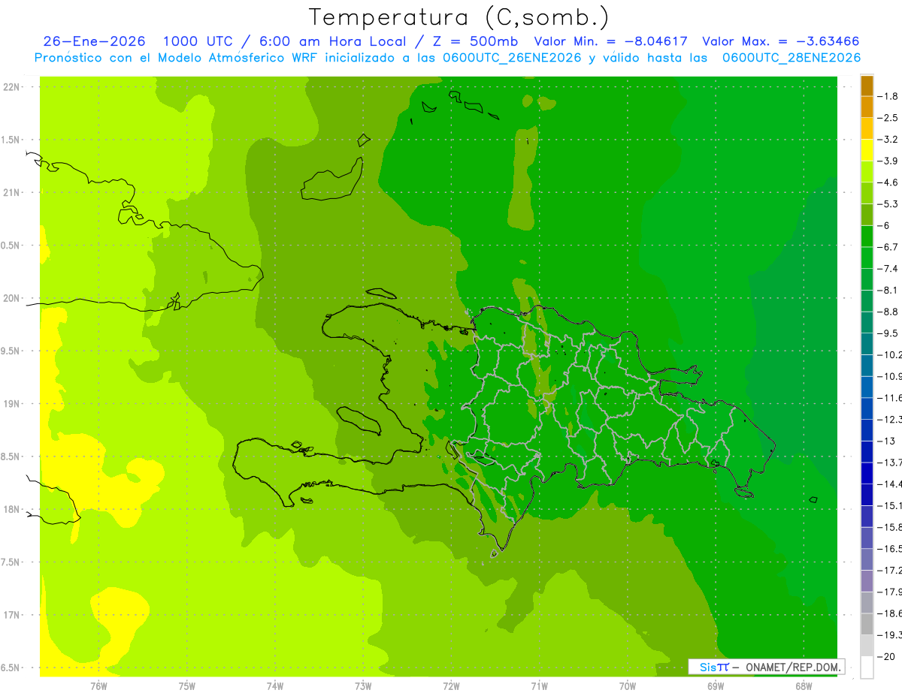
Task: Click the '68W' longitude label
Action: tap(803, 686)
